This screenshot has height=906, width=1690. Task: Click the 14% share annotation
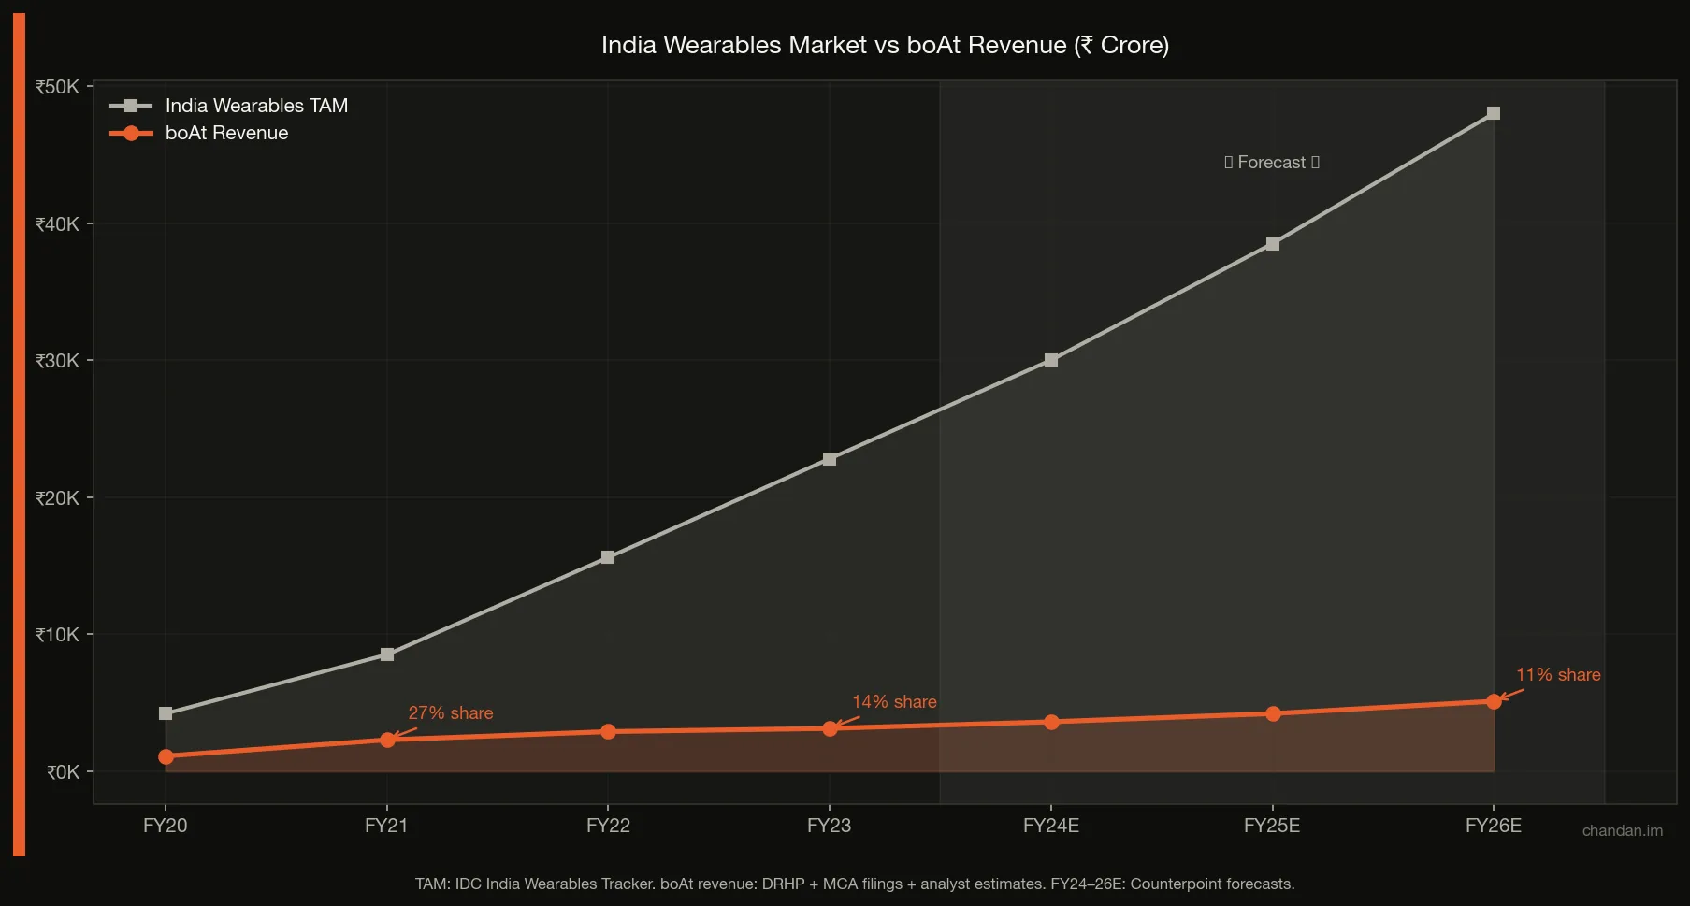click(x=894, y=701)
